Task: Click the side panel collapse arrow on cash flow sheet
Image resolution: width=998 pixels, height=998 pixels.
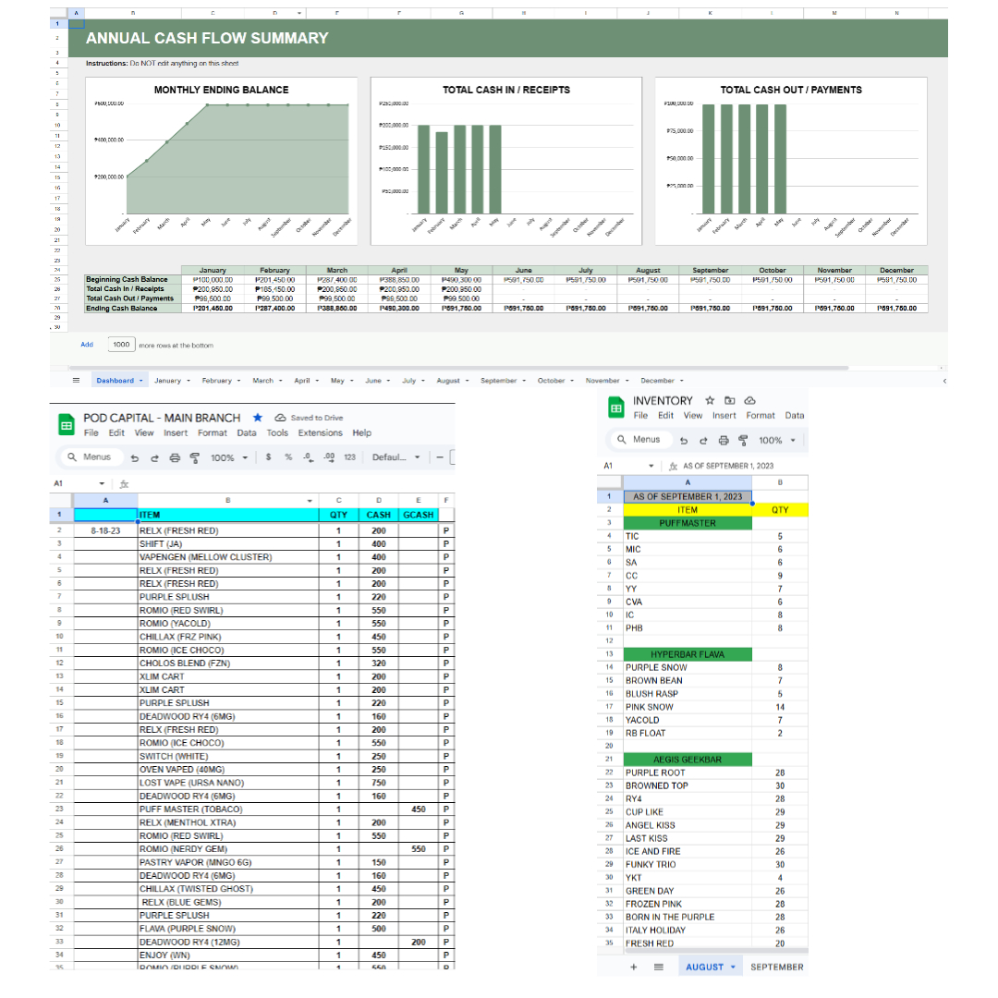Action: point(944,381)
